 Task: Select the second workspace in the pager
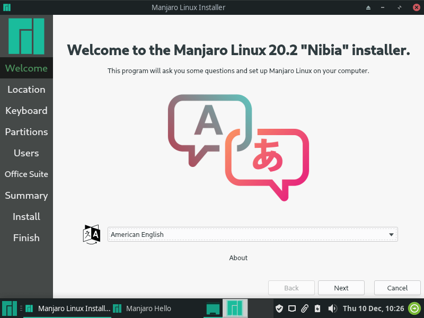[235, 308]
